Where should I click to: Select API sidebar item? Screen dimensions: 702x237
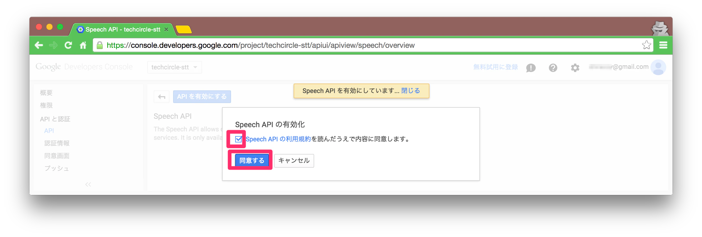[x=49, y=131]
